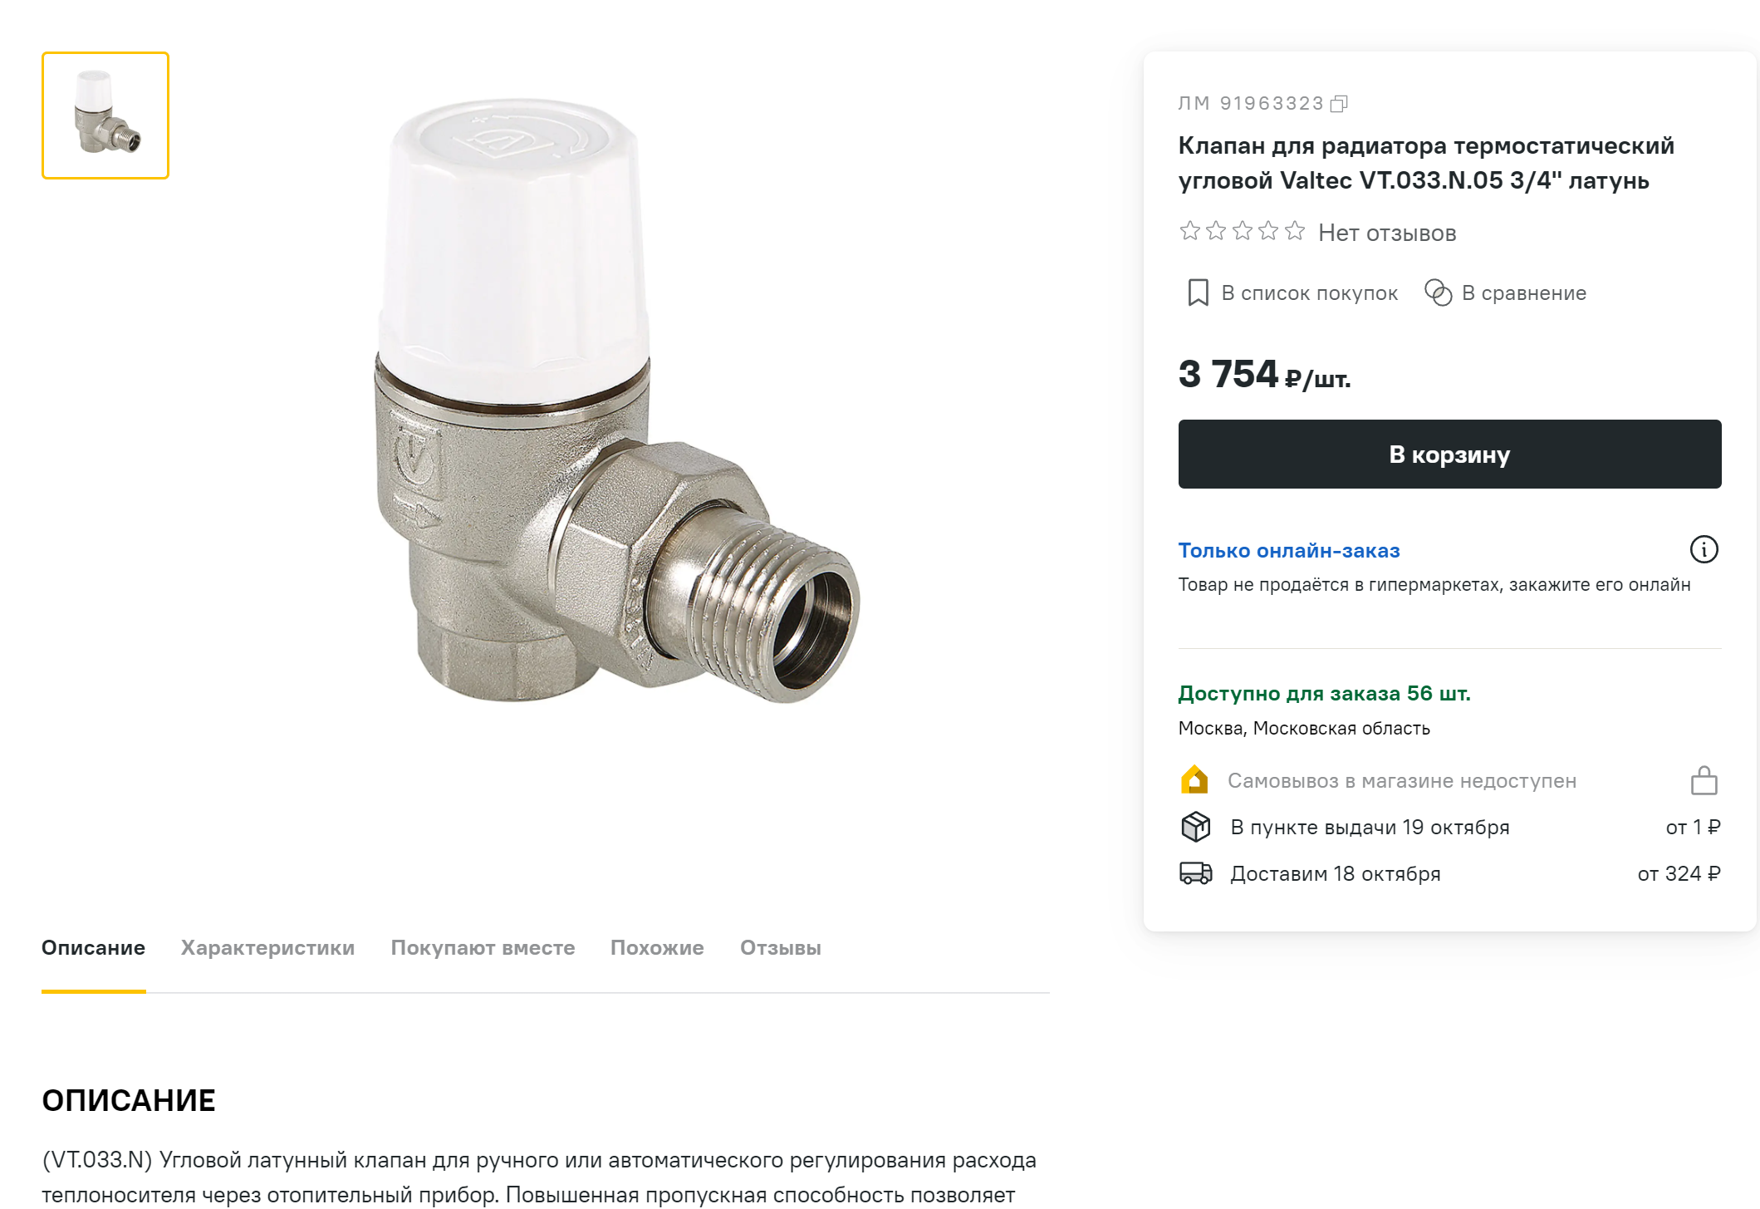The height and width of the screenshot is (1209, 1760).
Task: Go to the Похожие tab
Action: click(657, 948)
